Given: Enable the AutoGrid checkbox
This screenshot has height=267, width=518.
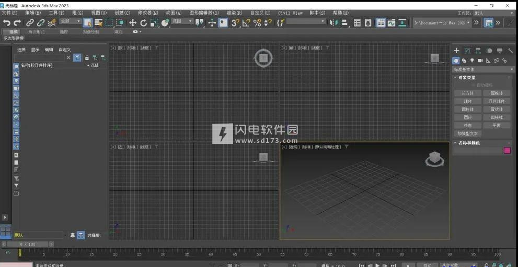Looking at the screenshot, I should [473, 86].
